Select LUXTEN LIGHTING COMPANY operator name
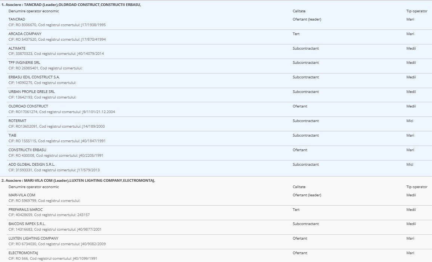 point(33,238)
